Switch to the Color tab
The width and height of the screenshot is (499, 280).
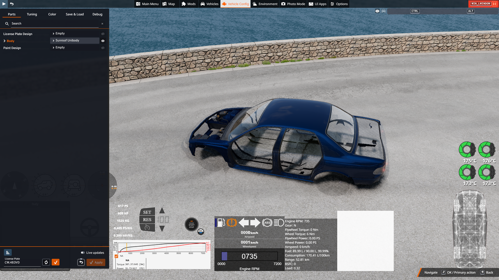tap(52, 14)
